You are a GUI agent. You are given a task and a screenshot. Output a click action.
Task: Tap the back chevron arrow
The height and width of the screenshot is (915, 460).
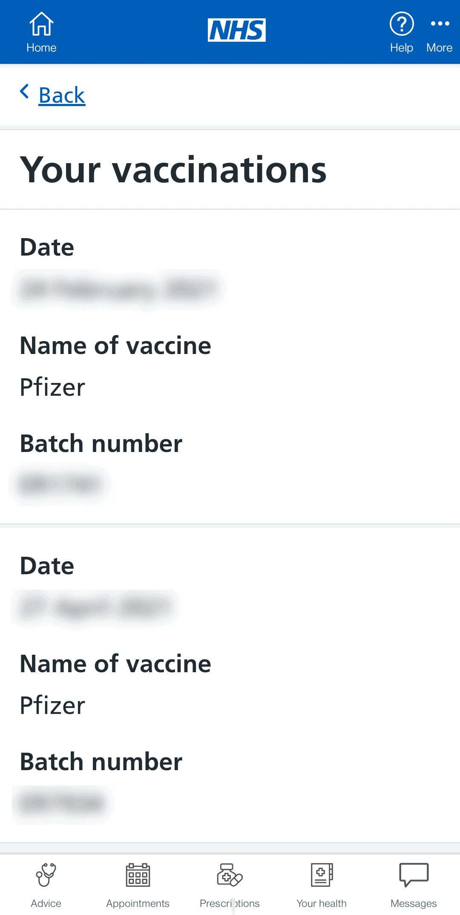click(25, 91)
